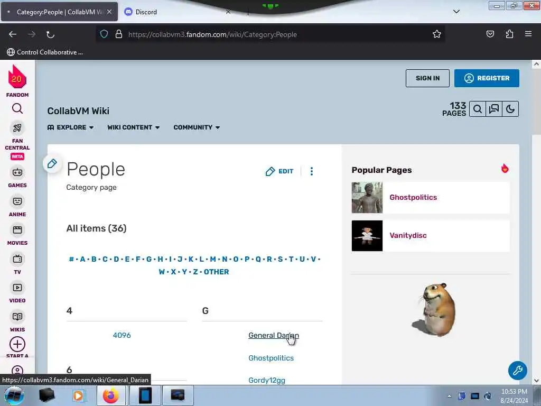Image resolution: width=541 pixels, height=406 pixels.
Task: Open the Video sidebar icon
Action: tap(17, 288)
